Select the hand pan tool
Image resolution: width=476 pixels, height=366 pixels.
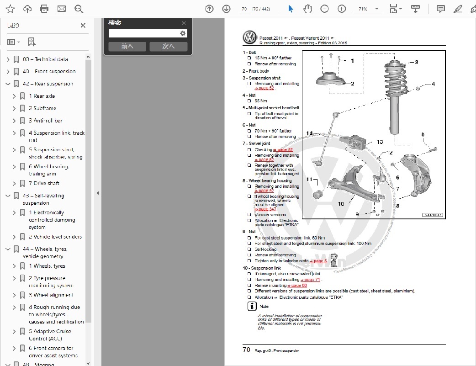pyautogui.click(x=307, y=9)
